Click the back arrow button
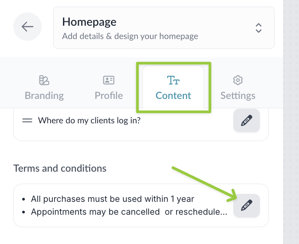 click(x=28, y=27)
